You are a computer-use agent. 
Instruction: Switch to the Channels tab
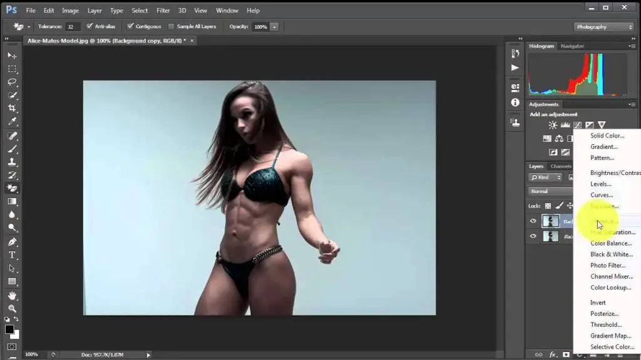click(x=561, y=166)
